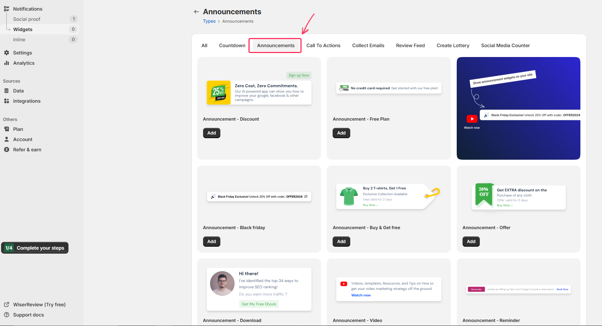
Task: Open Settings from the sidebar
Action: (x=22, y=53)
